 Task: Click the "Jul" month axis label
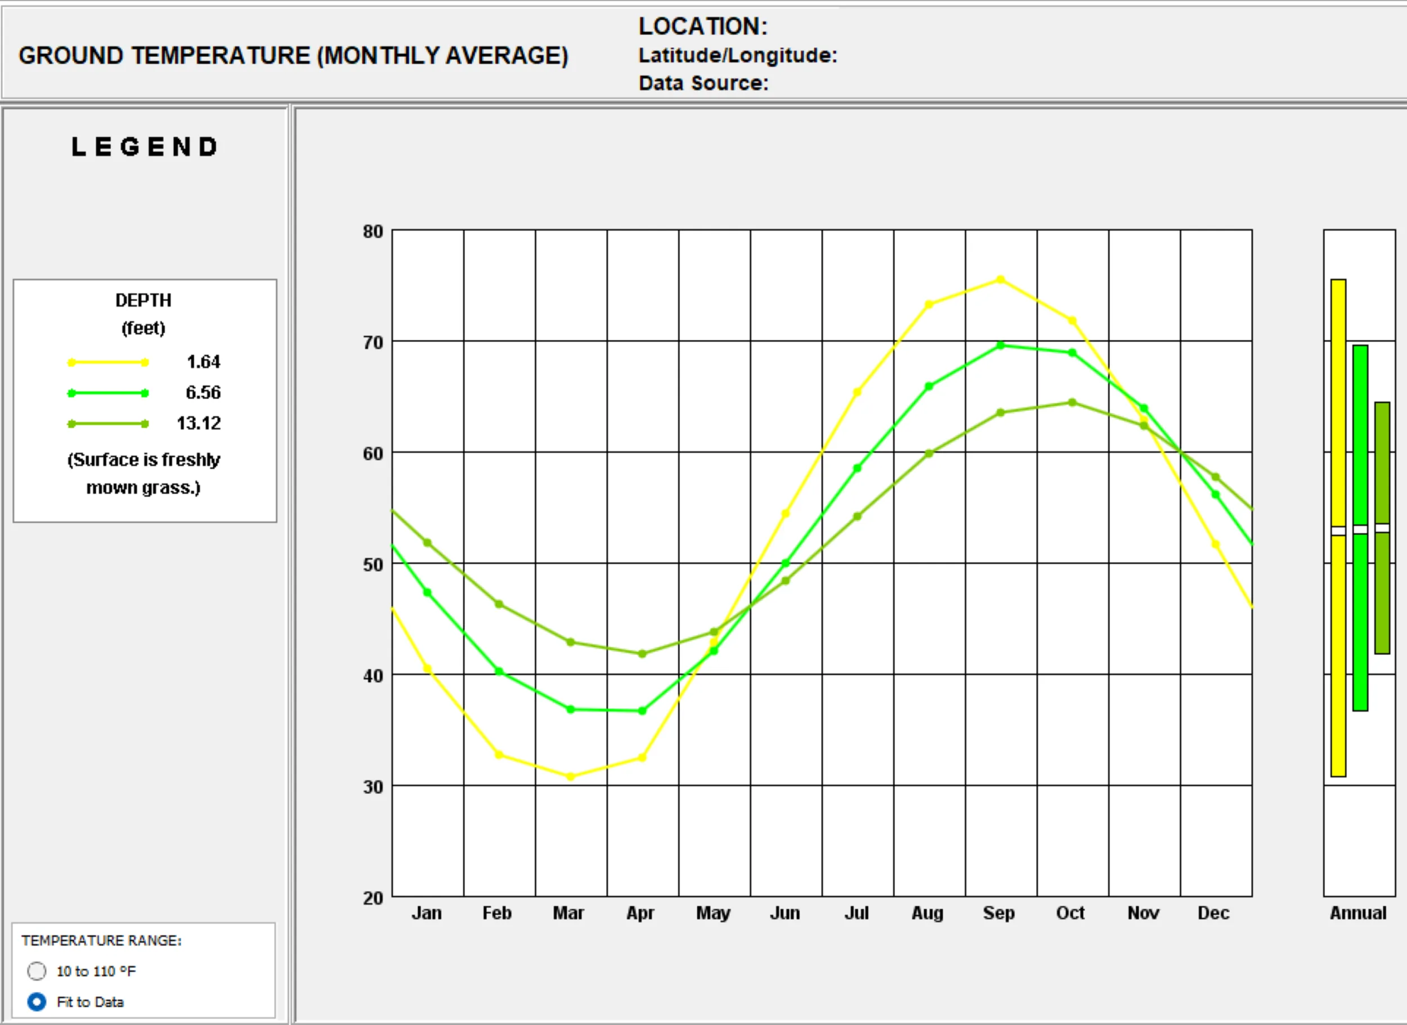(857, 913)
